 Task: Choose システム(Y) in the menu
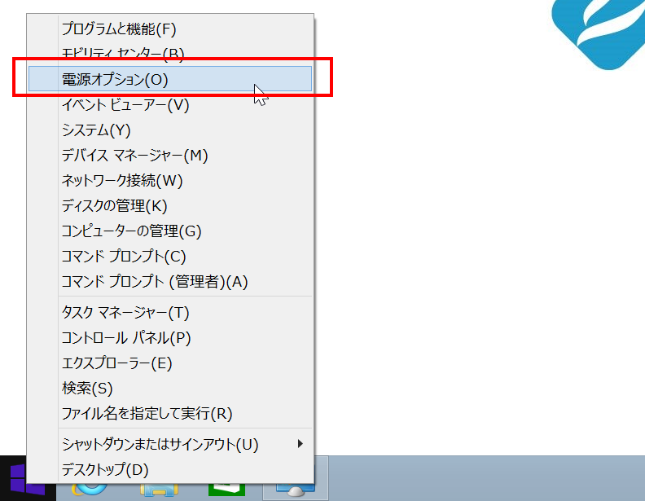pos(170,130)
